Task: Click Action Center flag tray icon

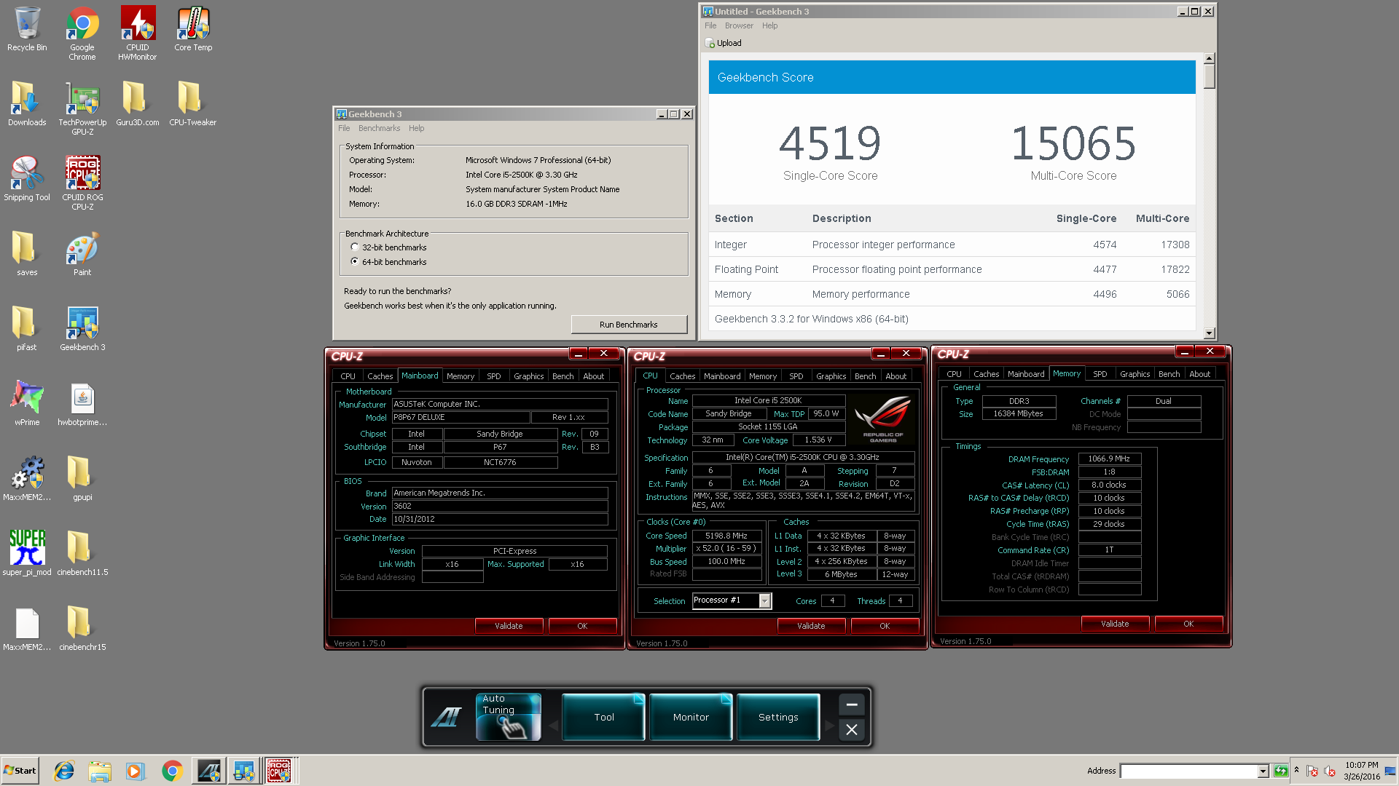Action: [1312, 771]
